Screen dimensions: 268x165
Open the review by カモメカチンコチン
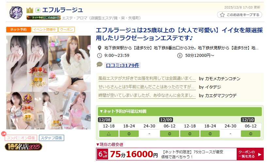click(147, 78)
